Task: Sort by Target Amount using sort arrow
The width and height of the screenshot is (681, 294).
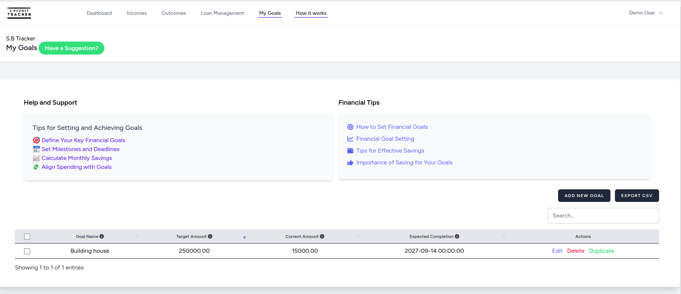Action: pos(244,237)
